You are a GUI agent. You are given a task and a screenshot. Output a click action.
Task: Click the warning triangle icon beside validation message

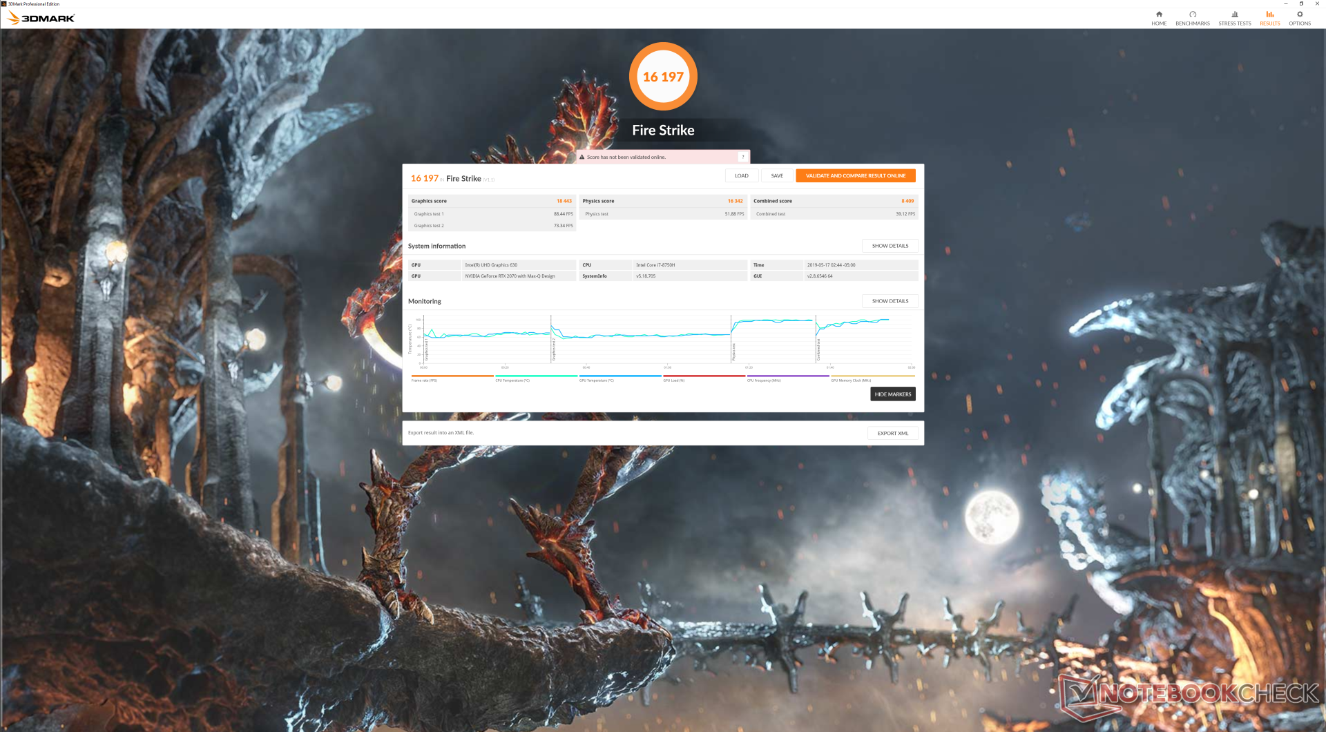click(582, 157)
